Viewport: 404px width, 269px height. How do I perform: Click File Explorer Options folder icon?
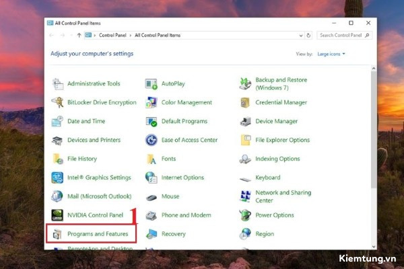[246, 140]
